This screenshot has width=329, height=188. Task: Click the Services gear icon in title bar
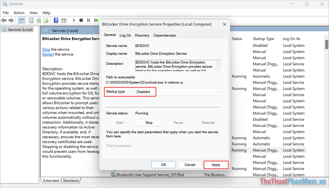4,4
